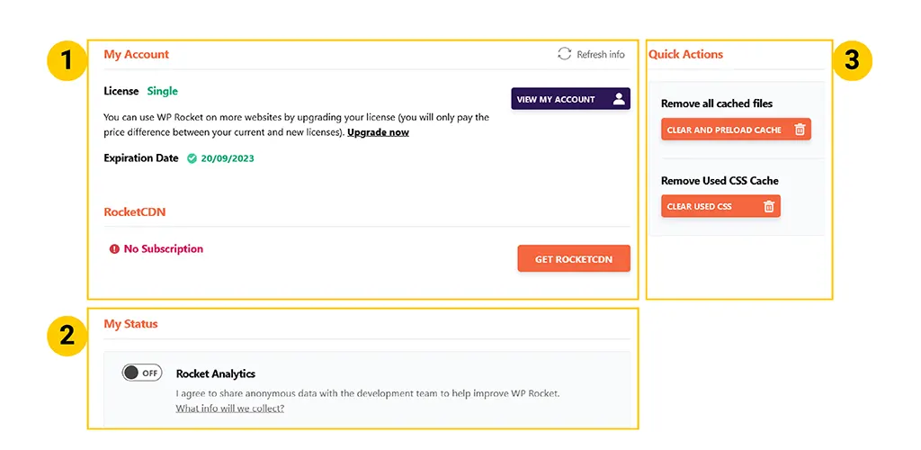The width and height of the screenshot is (921, 450).
Task: Click the green checkmark beside expiration date
Action: tap(192, 158)
